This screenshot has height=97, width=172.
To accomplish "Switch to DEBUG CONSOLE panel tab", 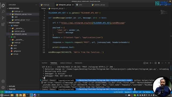I will 66,63.
